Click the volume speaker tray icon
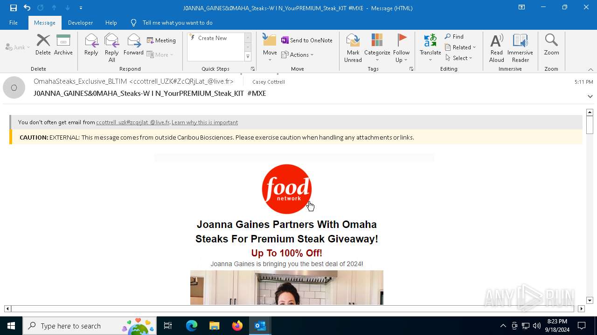Viewport: 597px width, 335px height. coord(537,326)
